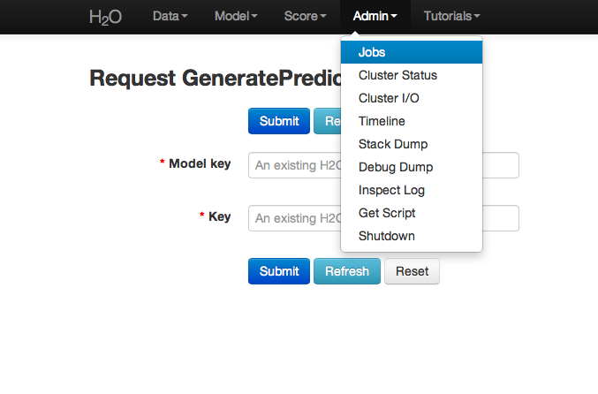Choose Cluster Status menu entry
The width and height of the screenshot is (598, 394).
coord(397,75)
